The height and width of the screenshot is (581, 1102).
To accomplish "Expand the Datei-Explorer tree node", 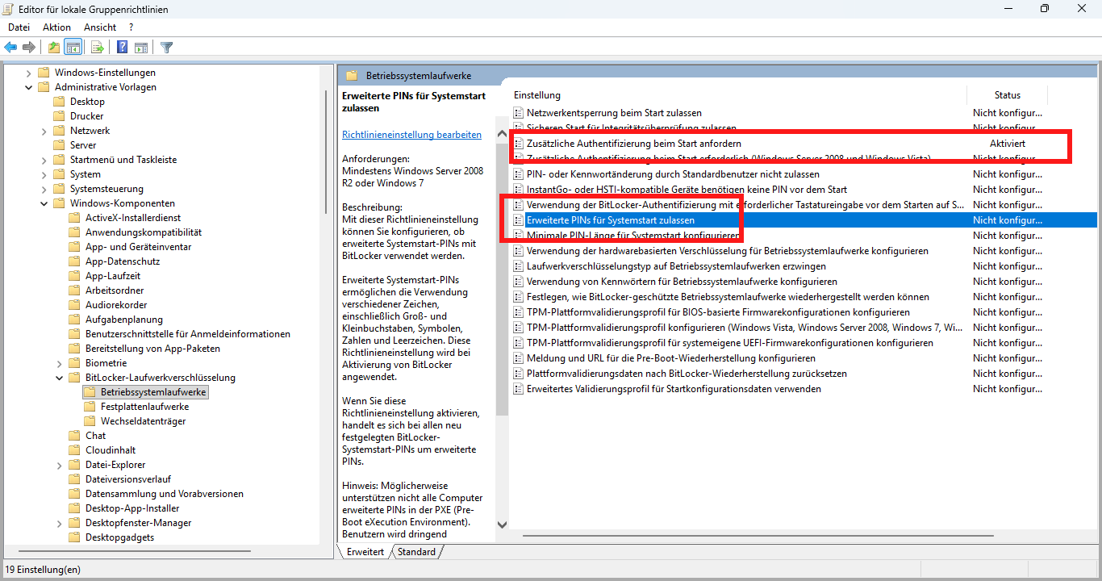I will click(60, 465).
